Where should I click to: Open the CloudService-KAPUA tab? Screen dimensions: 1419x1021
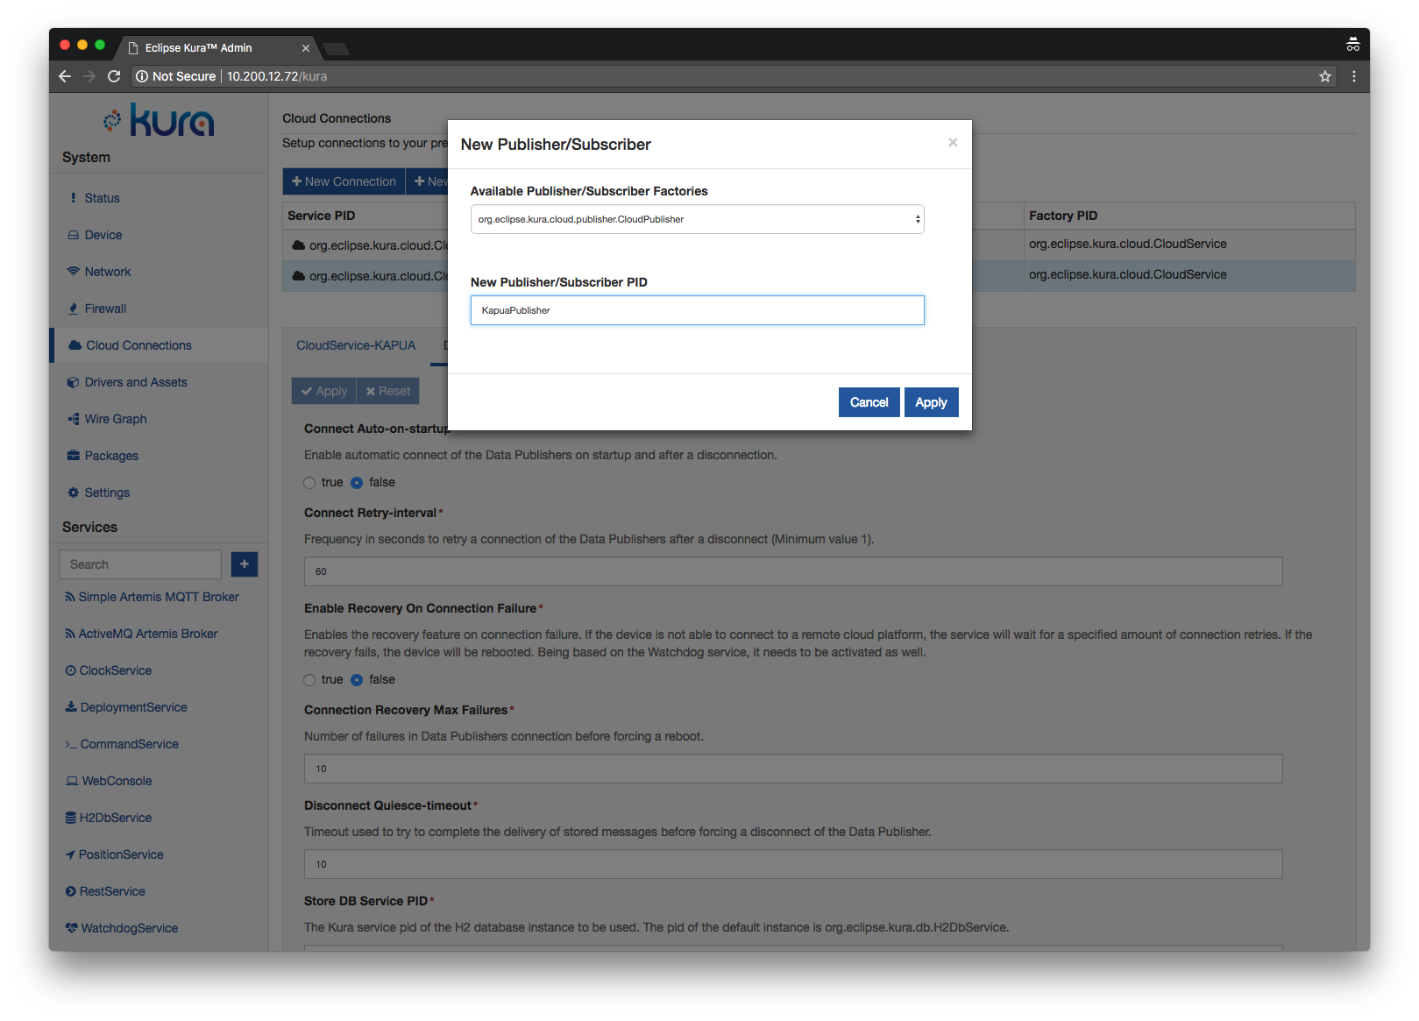(356, 345)
